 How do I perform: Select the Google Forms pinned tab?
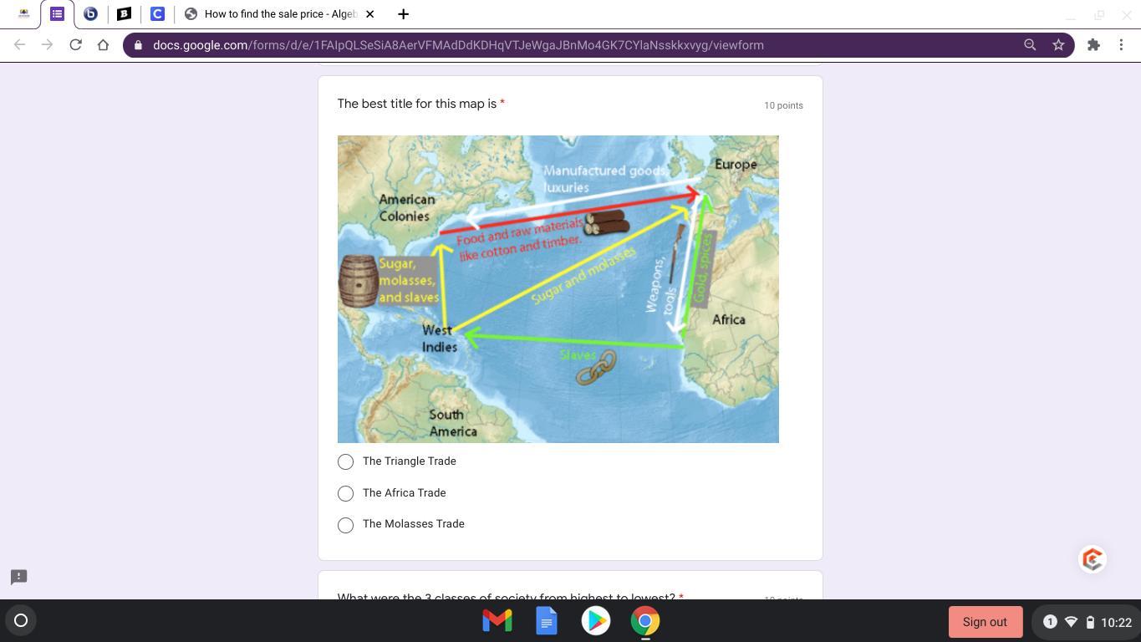tap(57, 14)
